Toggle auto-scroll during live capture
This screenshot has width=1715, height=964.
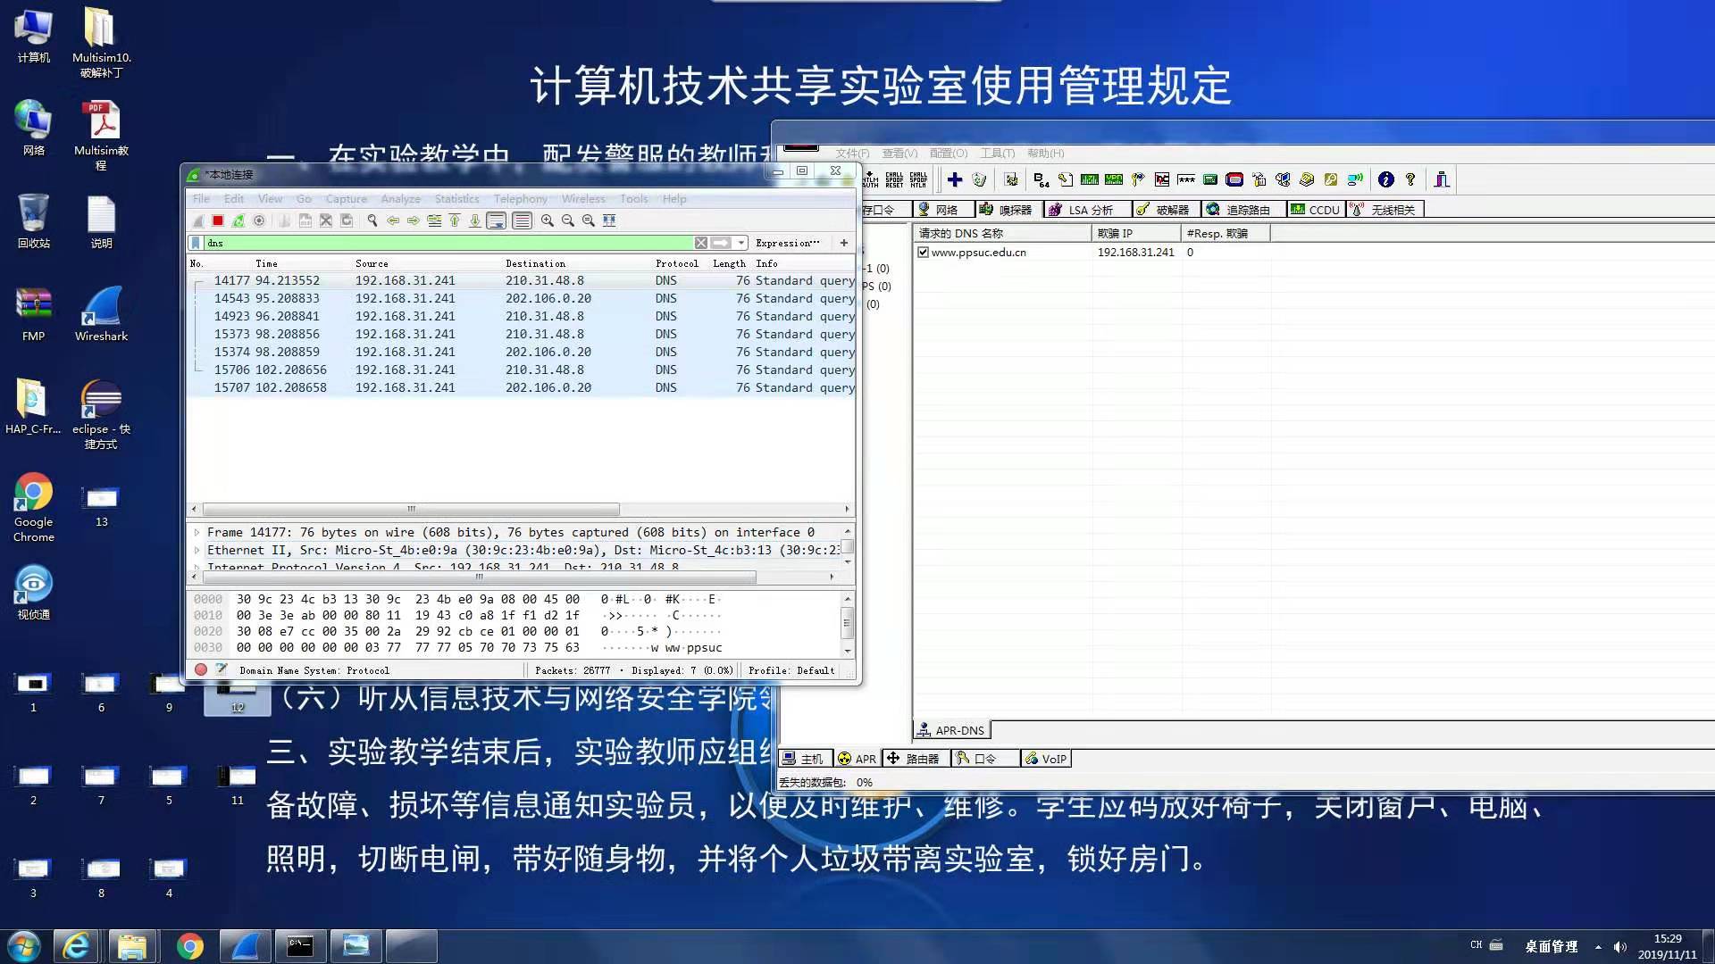pyautogui.click(x=498, y=220)
